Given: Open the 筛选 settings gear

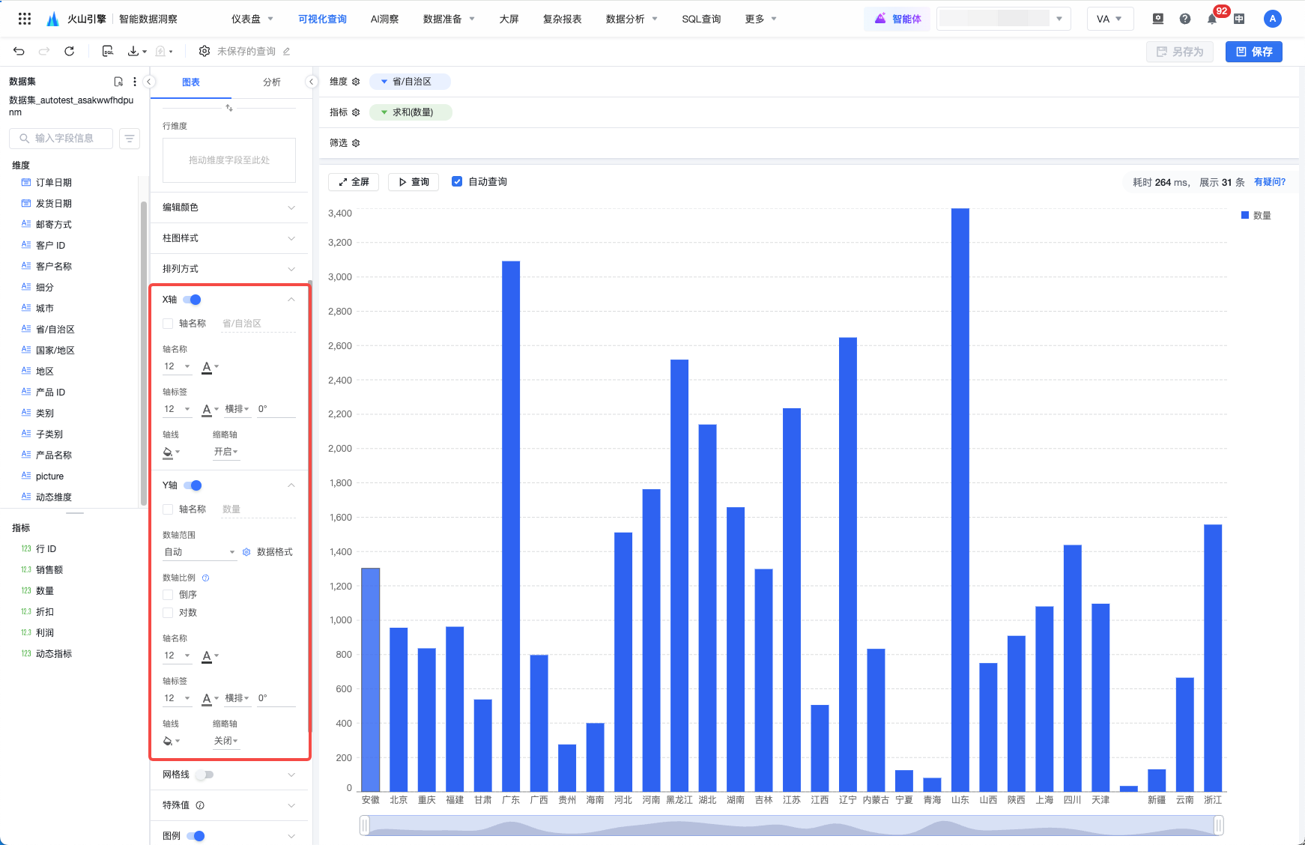Looking at the screenshot, I should pyautogui.click(x=356, y=143).
